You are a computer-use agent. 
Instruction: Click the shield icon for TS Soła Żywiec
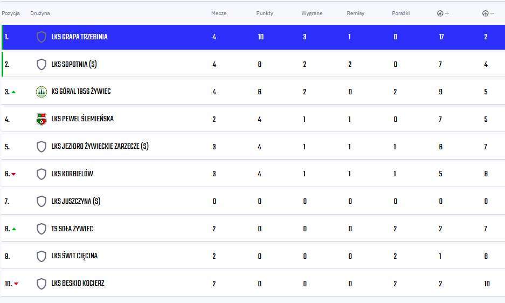(x=41, y=229)
